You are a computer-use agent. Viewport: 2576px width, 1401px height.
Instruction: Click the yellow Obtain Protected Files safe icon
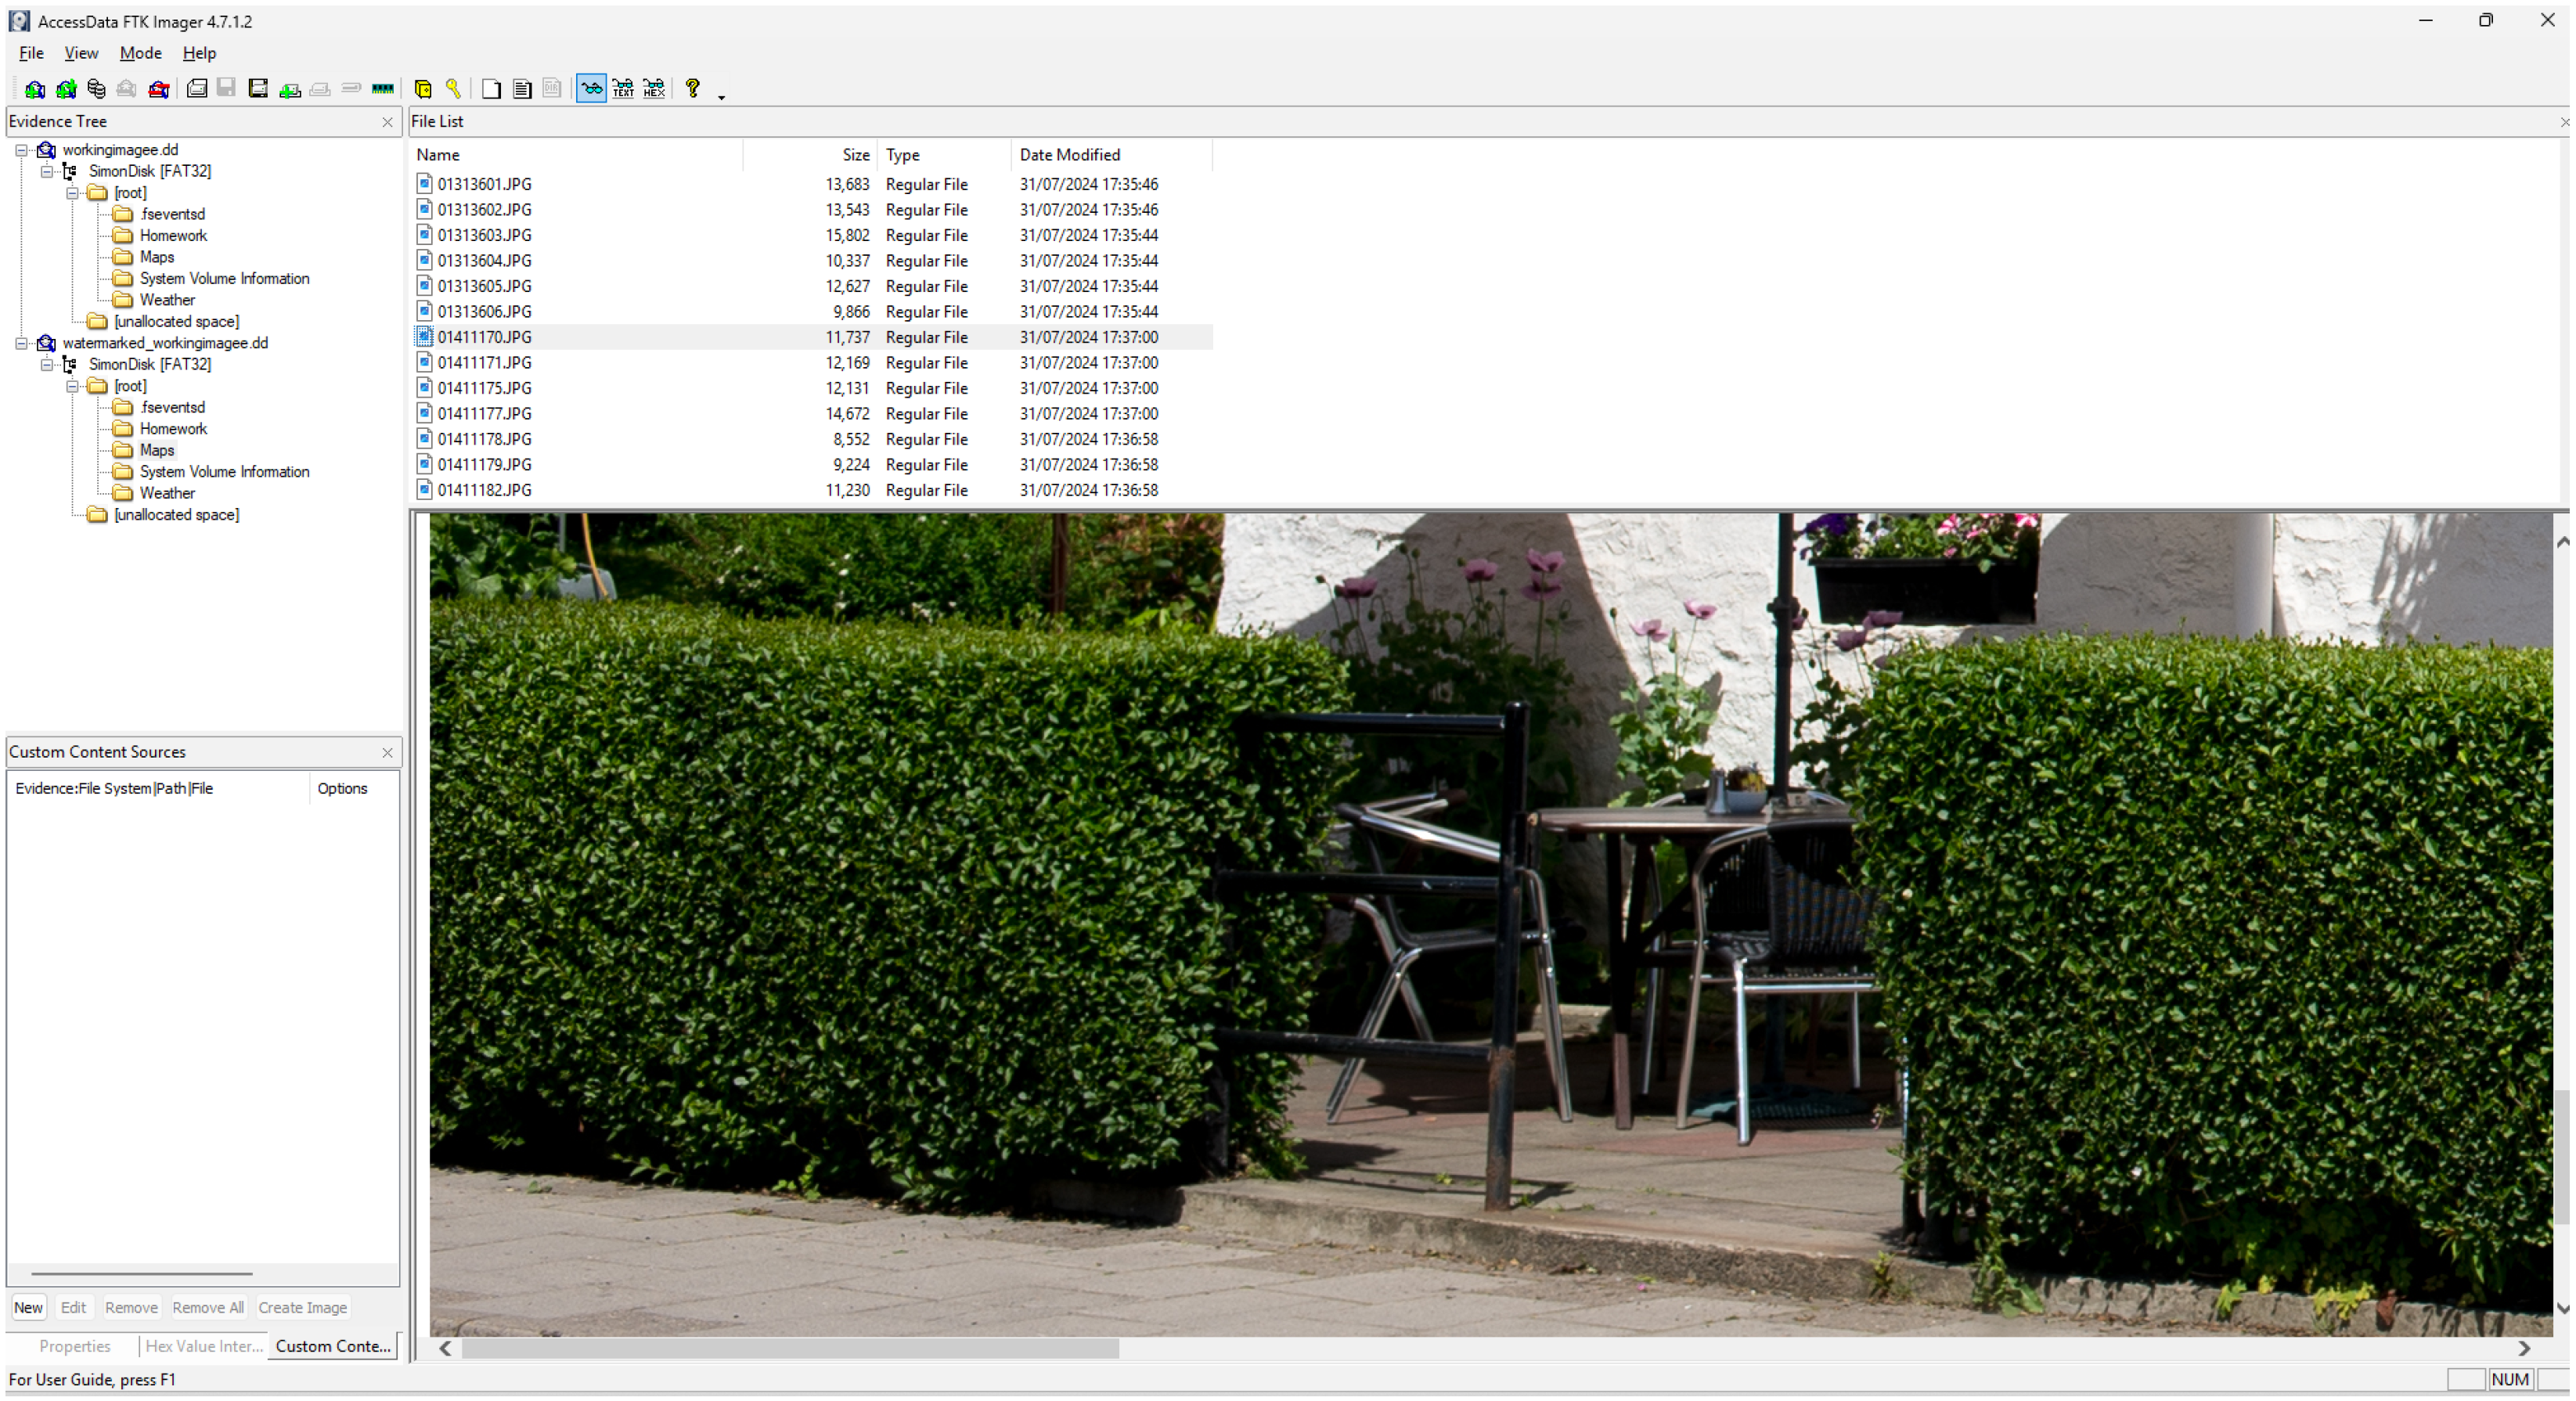point(422,89)
